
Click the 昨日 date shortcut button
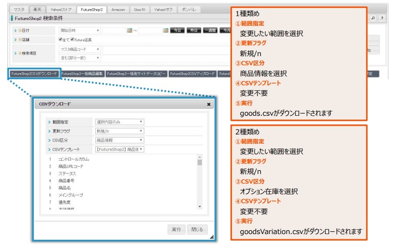(x=194, y=30)
